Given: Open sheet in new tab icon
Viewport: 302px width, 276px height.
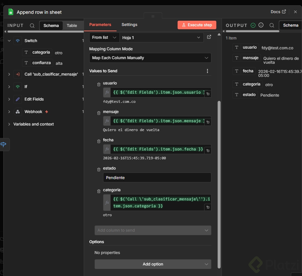Looking at the screenshot, I should point(209,37).
